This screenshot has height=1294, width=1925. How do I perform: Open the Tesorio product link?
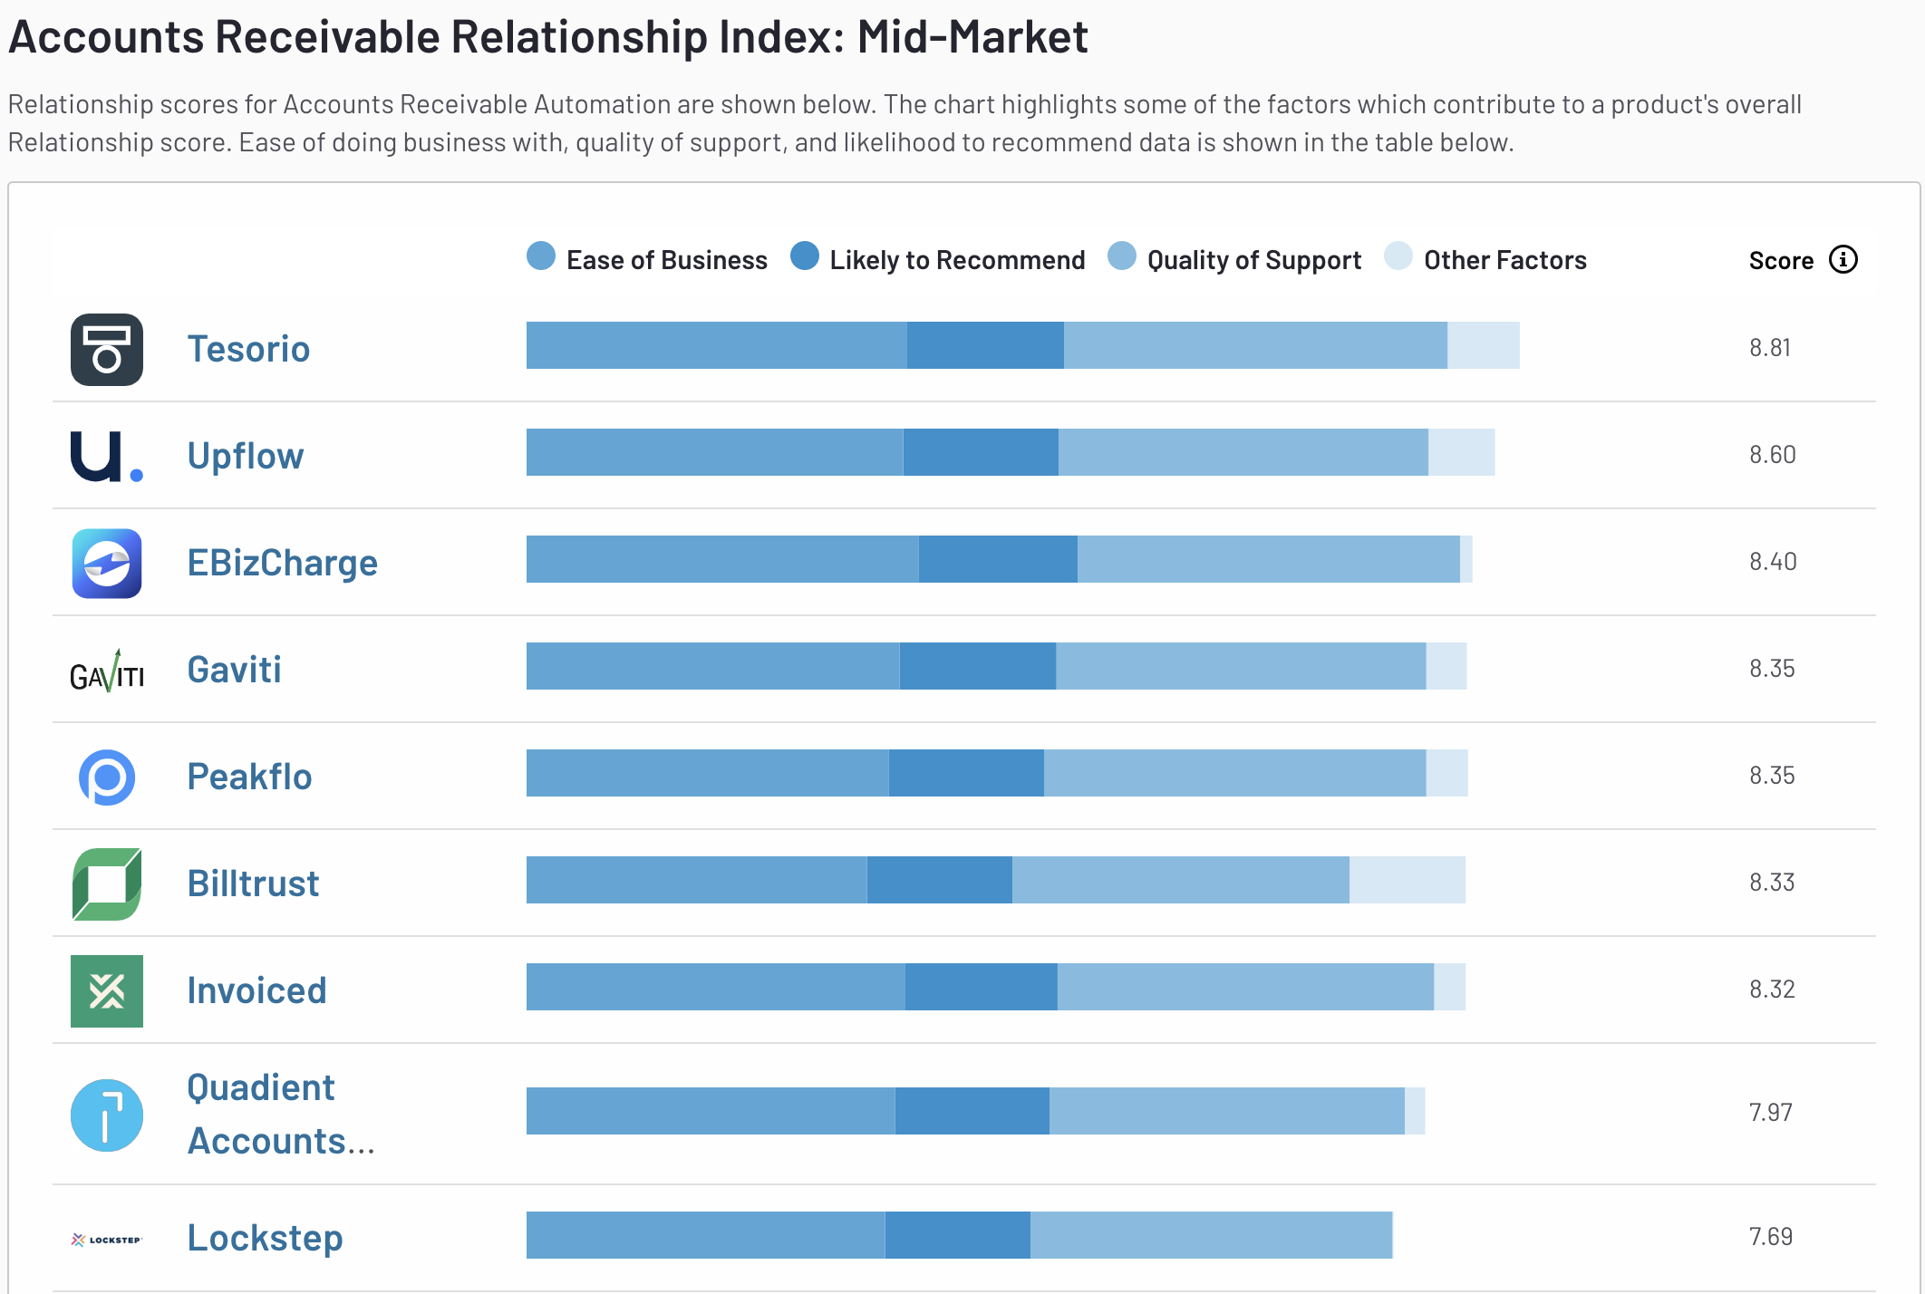tap(248, 350)
